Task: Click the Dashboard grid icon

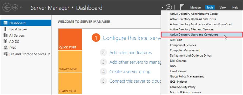Action: tap(5, 23)
